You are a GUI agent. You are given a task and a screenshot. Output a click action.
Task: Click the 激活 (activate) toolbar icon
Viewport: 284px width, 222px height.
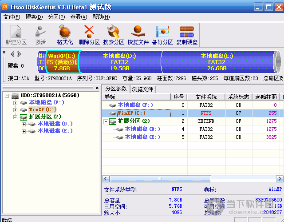coord(40,35)
